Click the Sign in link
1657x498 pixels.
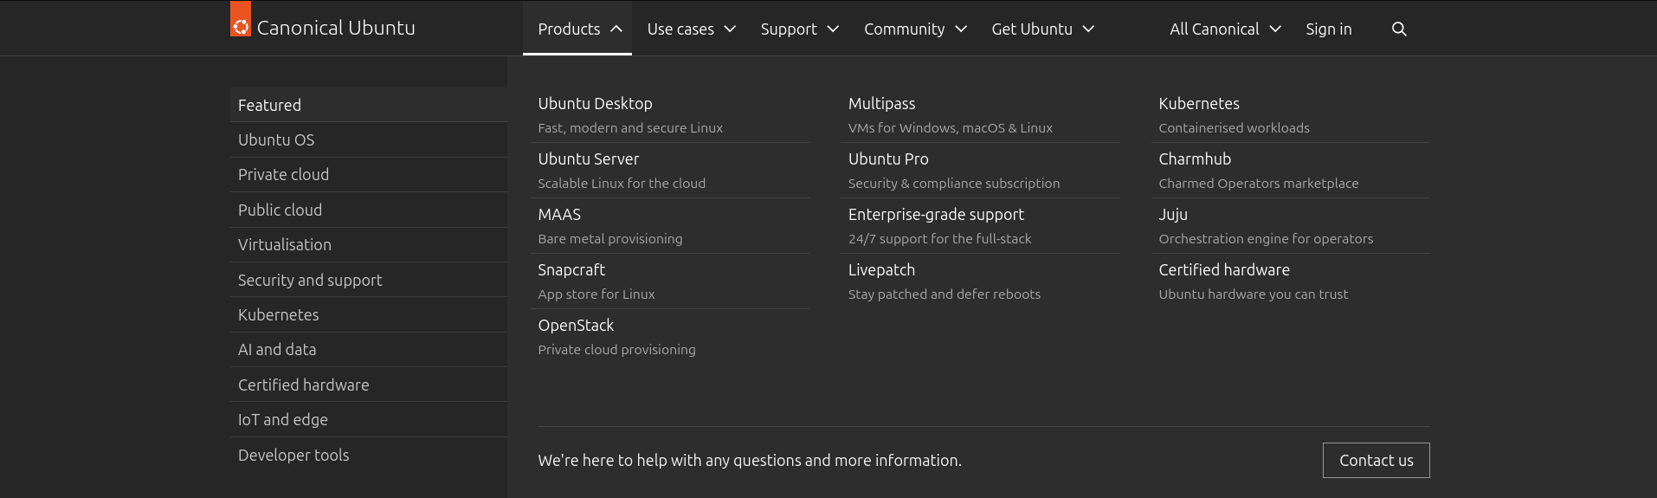pyautogui.click(x=1328, y=29)
